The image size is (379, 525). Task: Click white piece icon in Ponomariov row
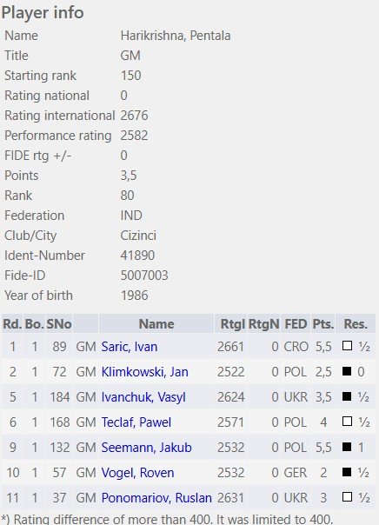pos(347,497)
